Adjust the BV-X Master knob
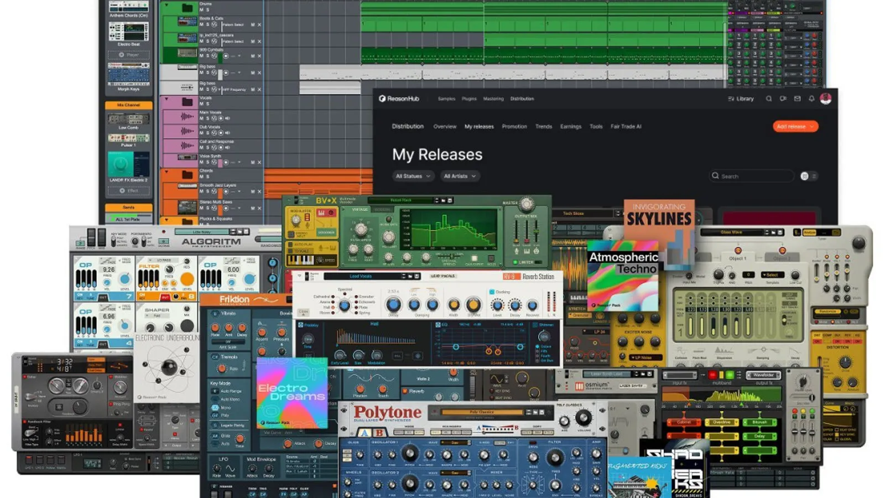The image size is (885, 498). pos(527,204)
